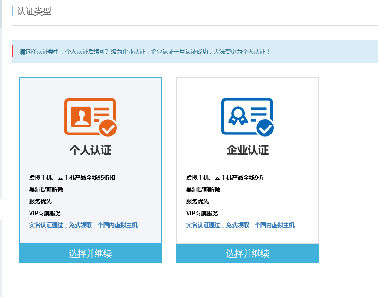Click the 认证类型 page title
Image resolution: width=378 pixels, height=297 pixels.
coord(34,11)
